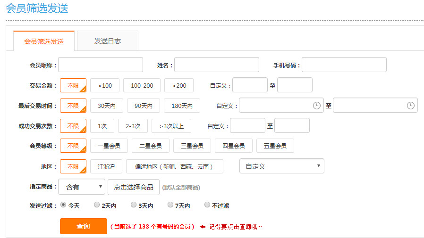Click custom 最后交易时间 end field
This screenshot has width=424, height=238.
click(x=375, y=105)
